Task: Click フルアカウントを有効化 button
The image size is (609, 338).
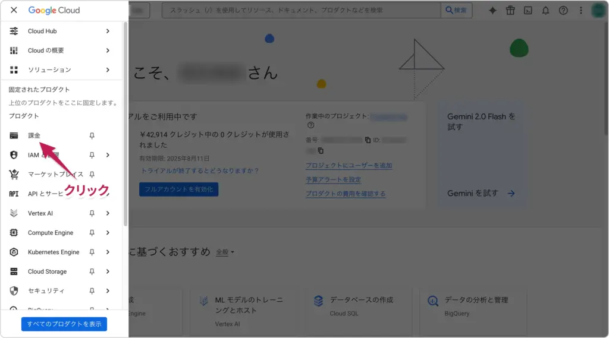Action: pyautogui.click(x=178, y=189)
